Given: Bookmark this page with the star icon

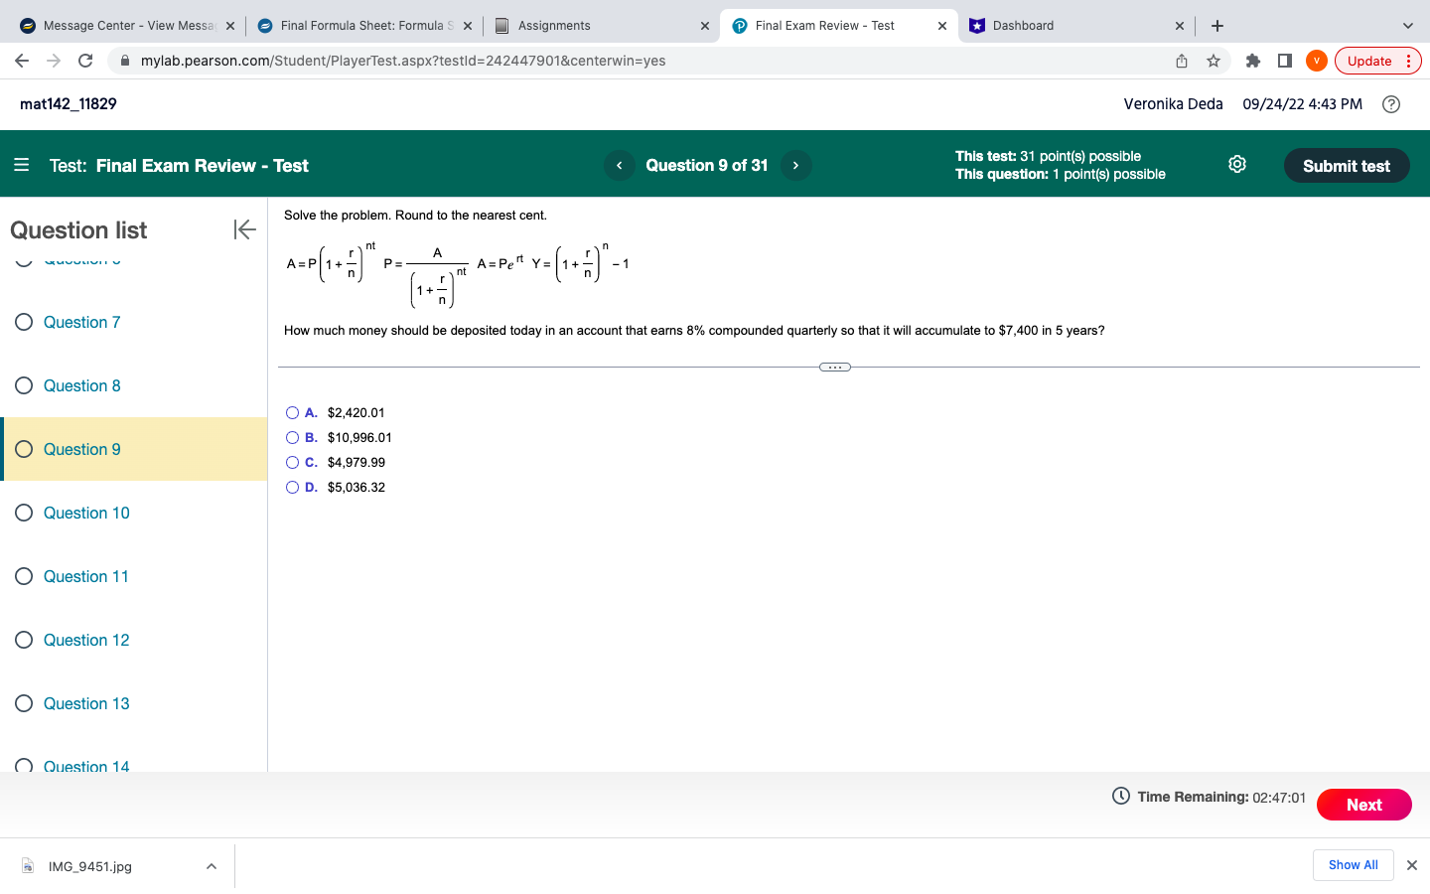Looking at the screenshot, I should (x=1214, y=61).
